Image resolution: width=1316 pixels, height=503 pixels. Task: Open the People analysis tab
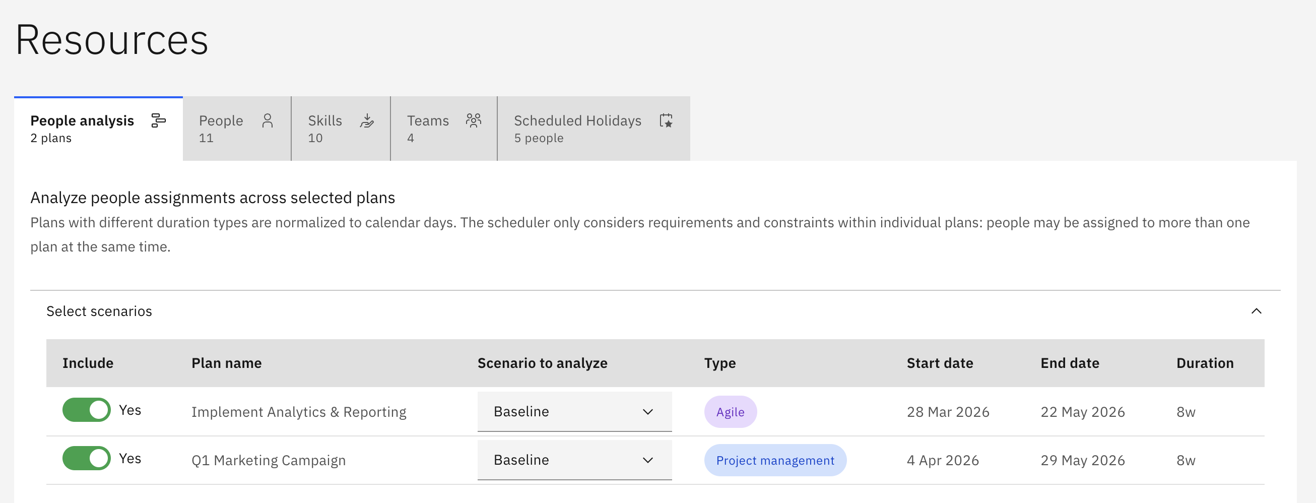tap(98, 129)
